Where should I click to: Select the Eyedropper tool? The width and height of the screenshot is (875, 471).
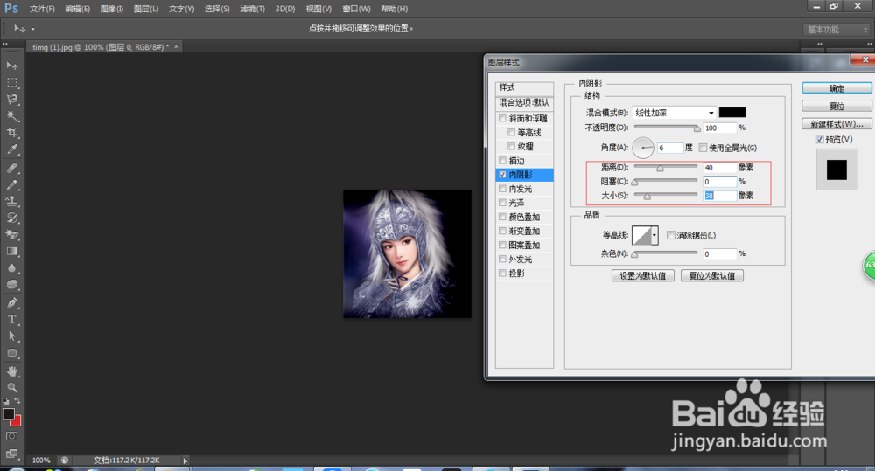click(x=11, y=149)
